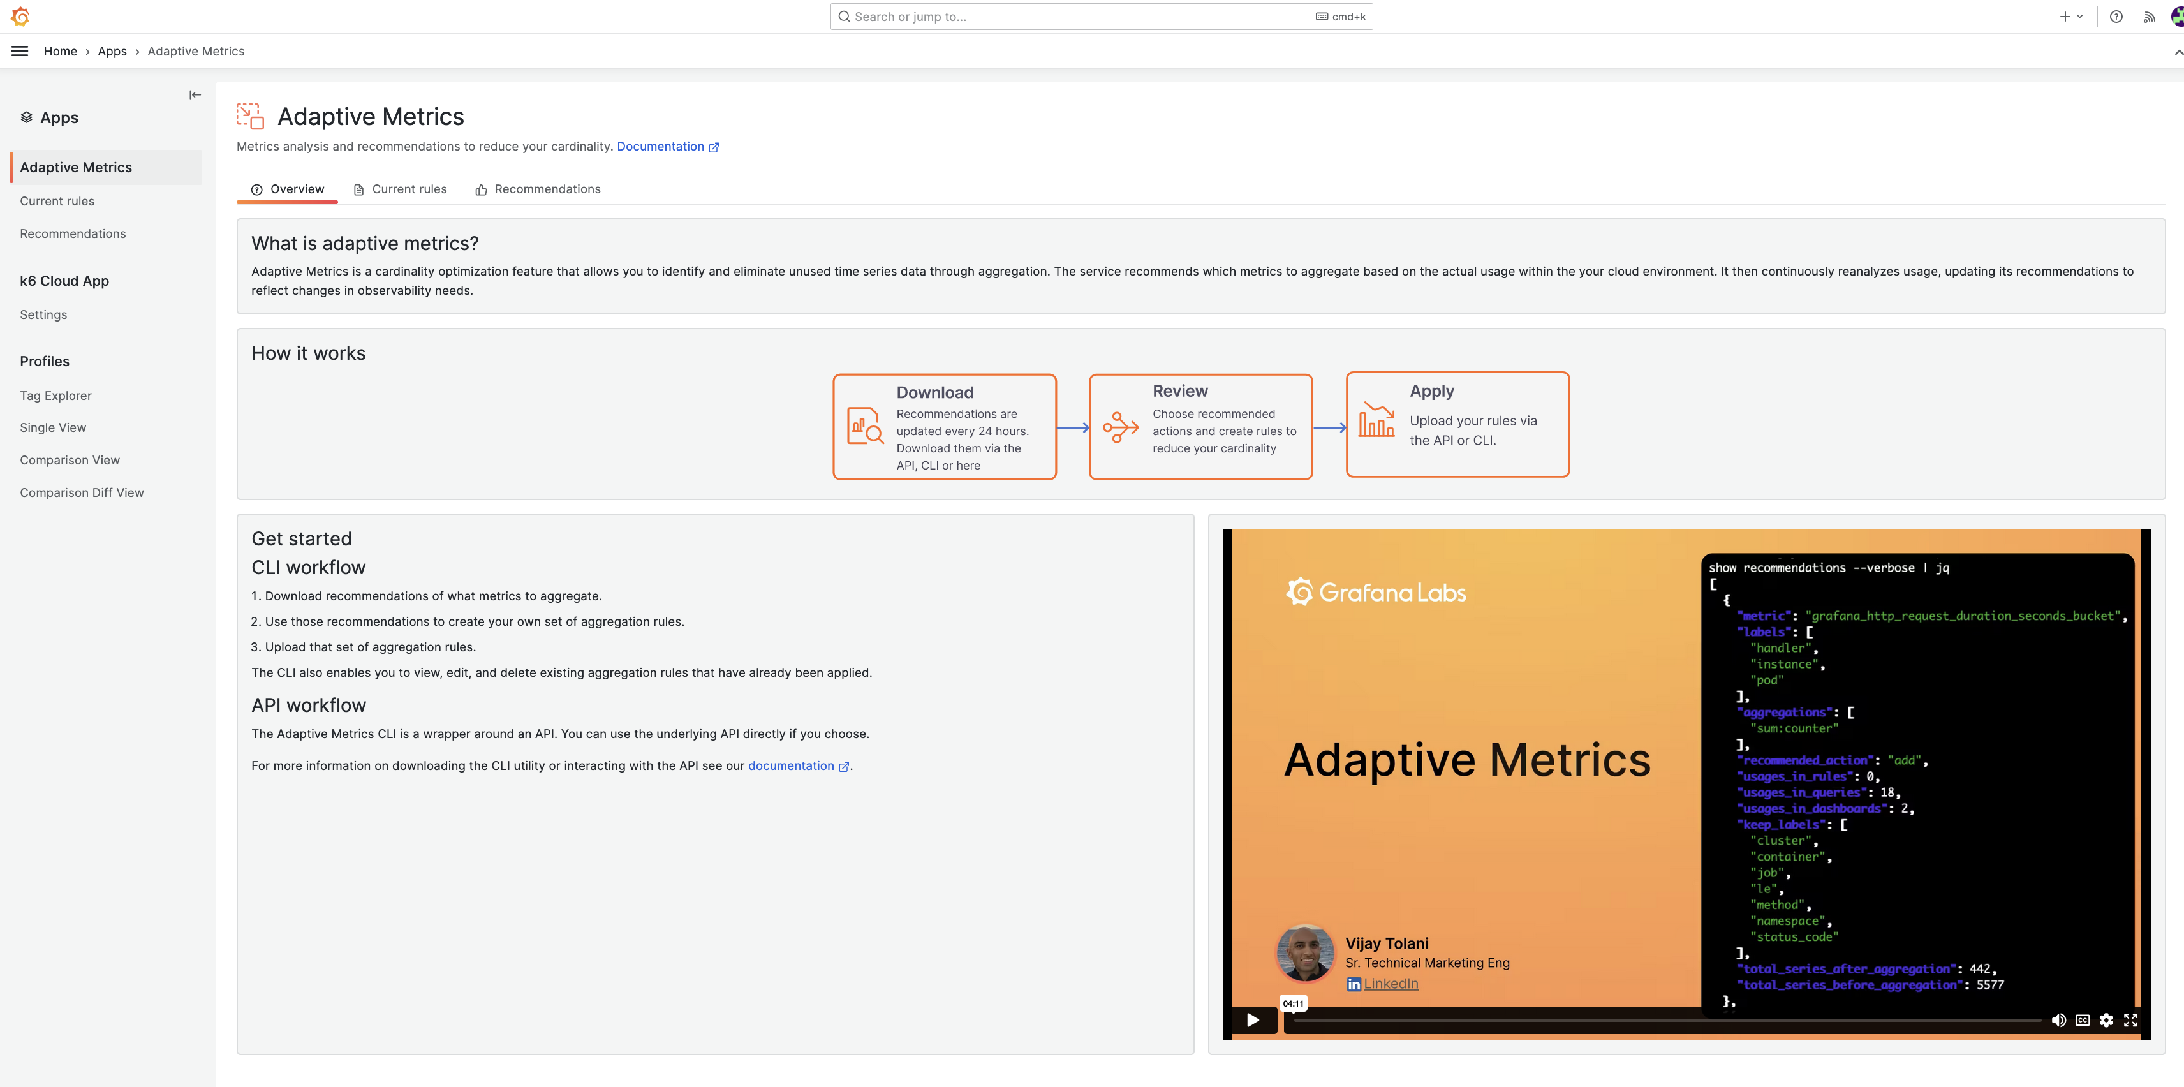Screen dimensions: 2184x1087
Task: Switch to the Current rules tab
Action: 400,189
